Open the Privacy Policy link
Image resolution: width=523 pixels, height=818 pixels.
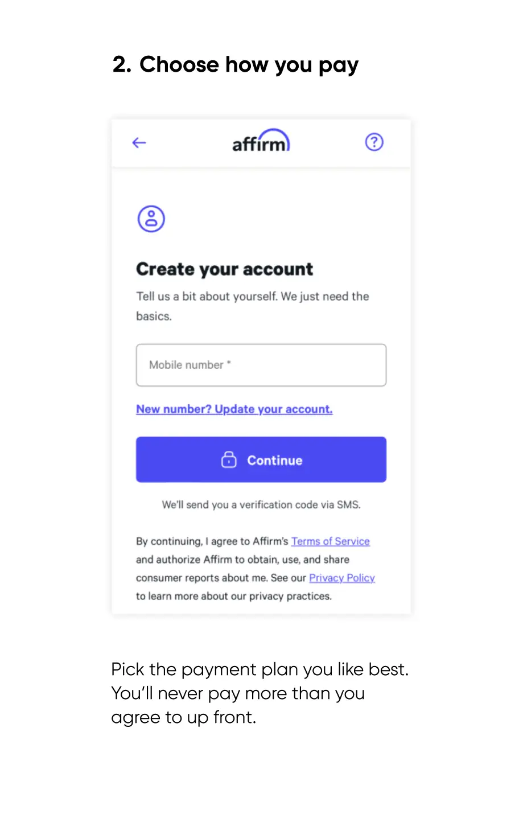click(341, 578)
